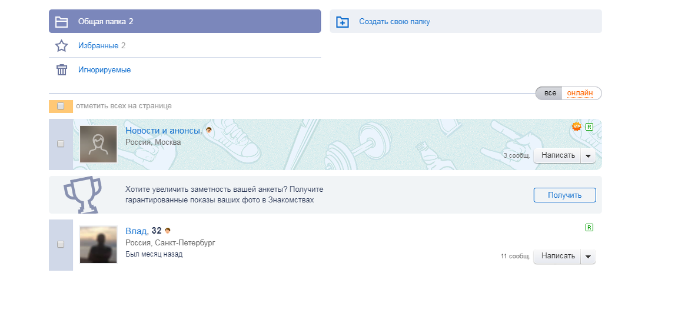The image size is (688, 326).
Task: Click the 3 сообщ. message count
Action: tap(517, 156)
